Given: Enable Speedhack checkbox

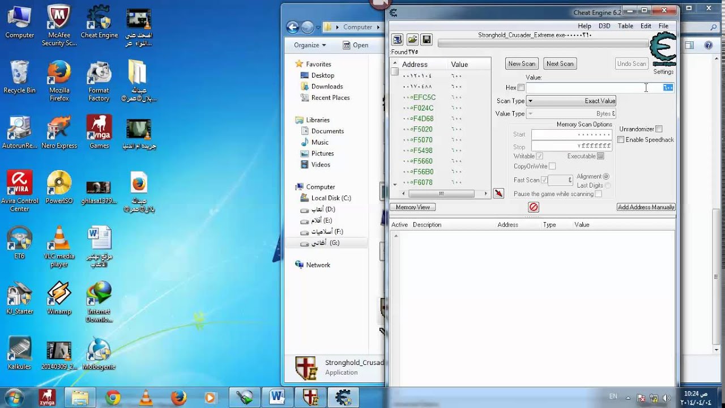Looking at the screenshot, I should 621,139.
